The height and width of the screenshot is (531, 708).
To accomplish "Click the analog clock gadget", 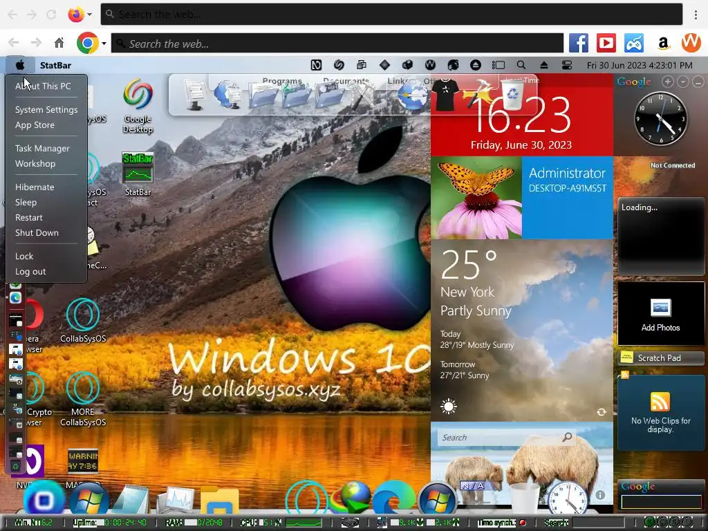I will [x=661, y=118].
